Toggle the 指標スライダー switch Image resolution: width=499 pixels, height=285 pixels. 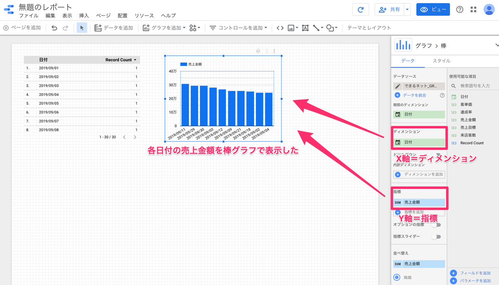pos(436,237)
